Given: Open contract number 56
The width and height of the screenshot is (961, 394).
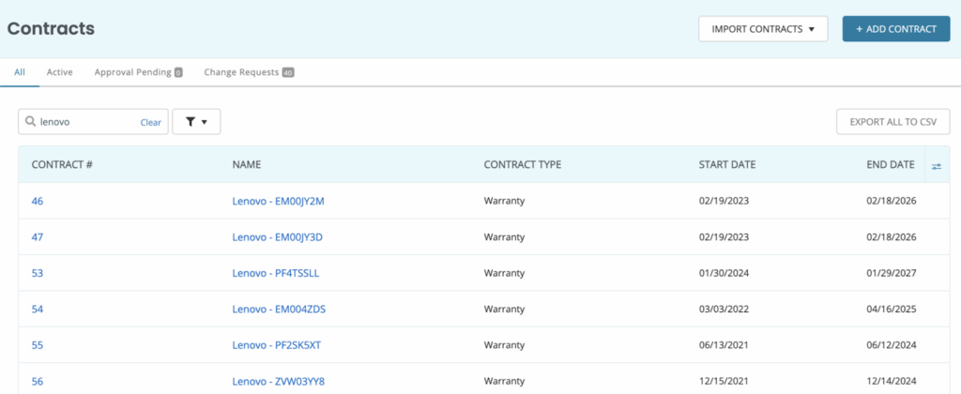Looking at the screenshot, I should click(x=38, y=382).
